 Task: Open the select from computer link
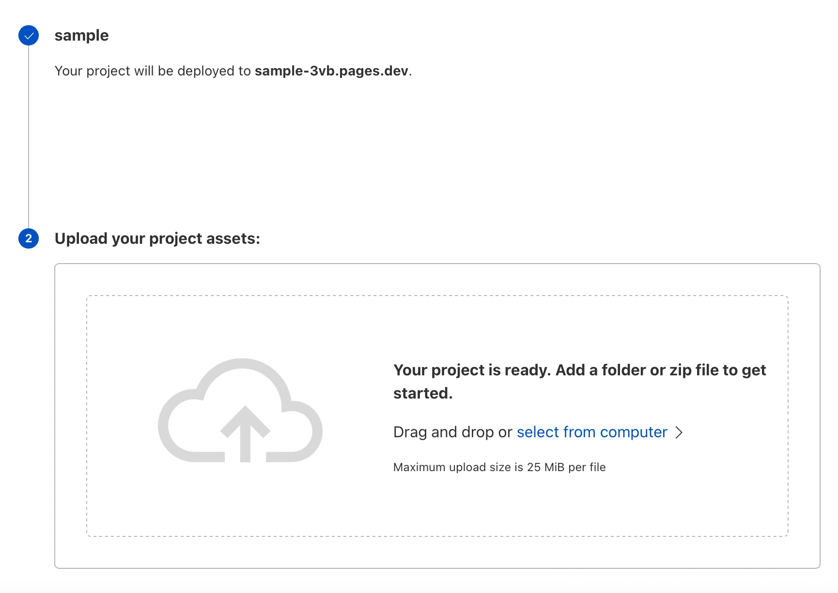(x=591, y=432)
